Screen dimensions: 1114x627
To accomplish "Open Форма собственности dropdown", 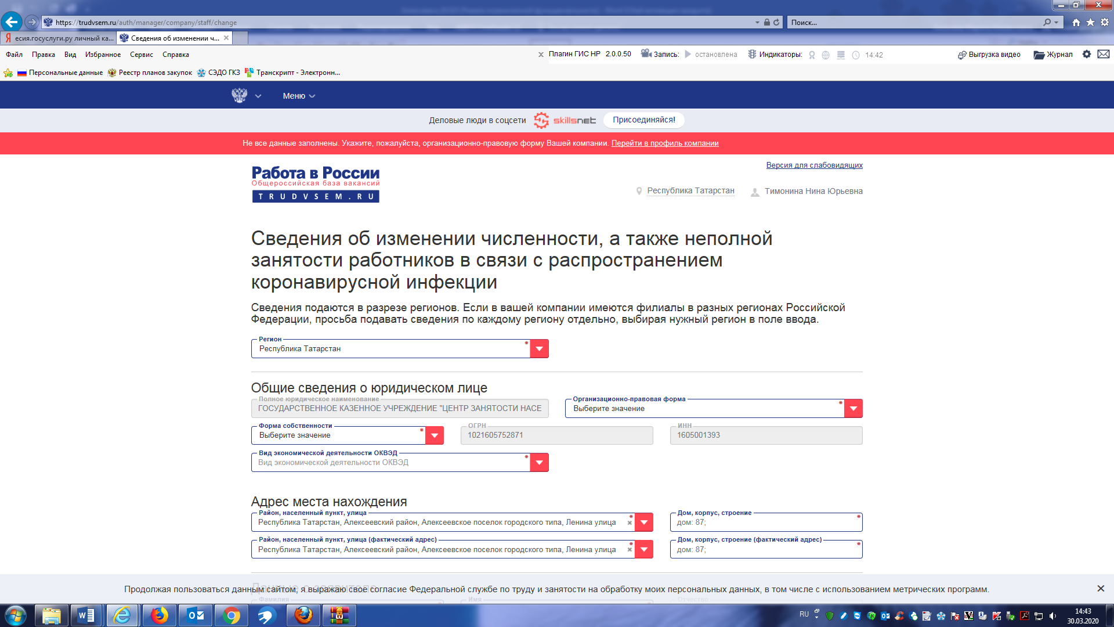I will pyautogui.click(x=434, y=435).
